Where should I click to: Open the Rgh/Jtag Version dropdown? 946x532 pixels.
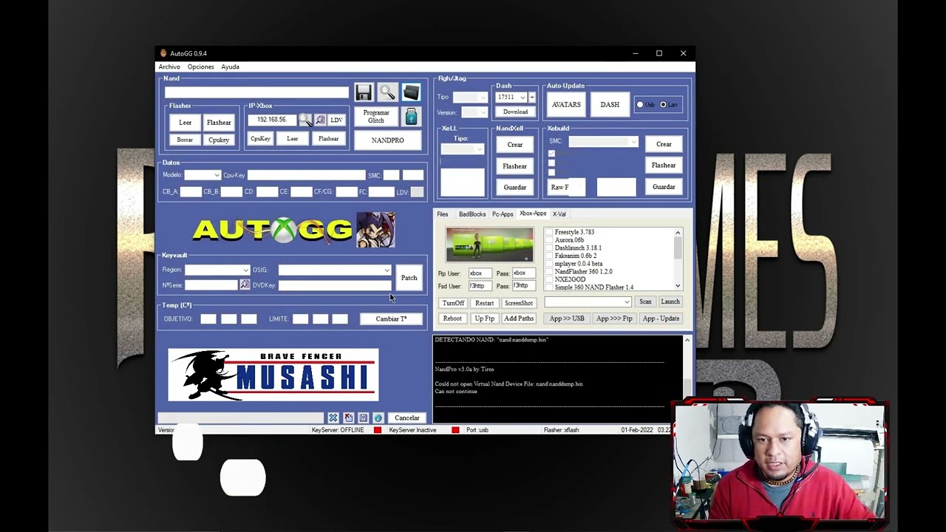click(474, 112)
